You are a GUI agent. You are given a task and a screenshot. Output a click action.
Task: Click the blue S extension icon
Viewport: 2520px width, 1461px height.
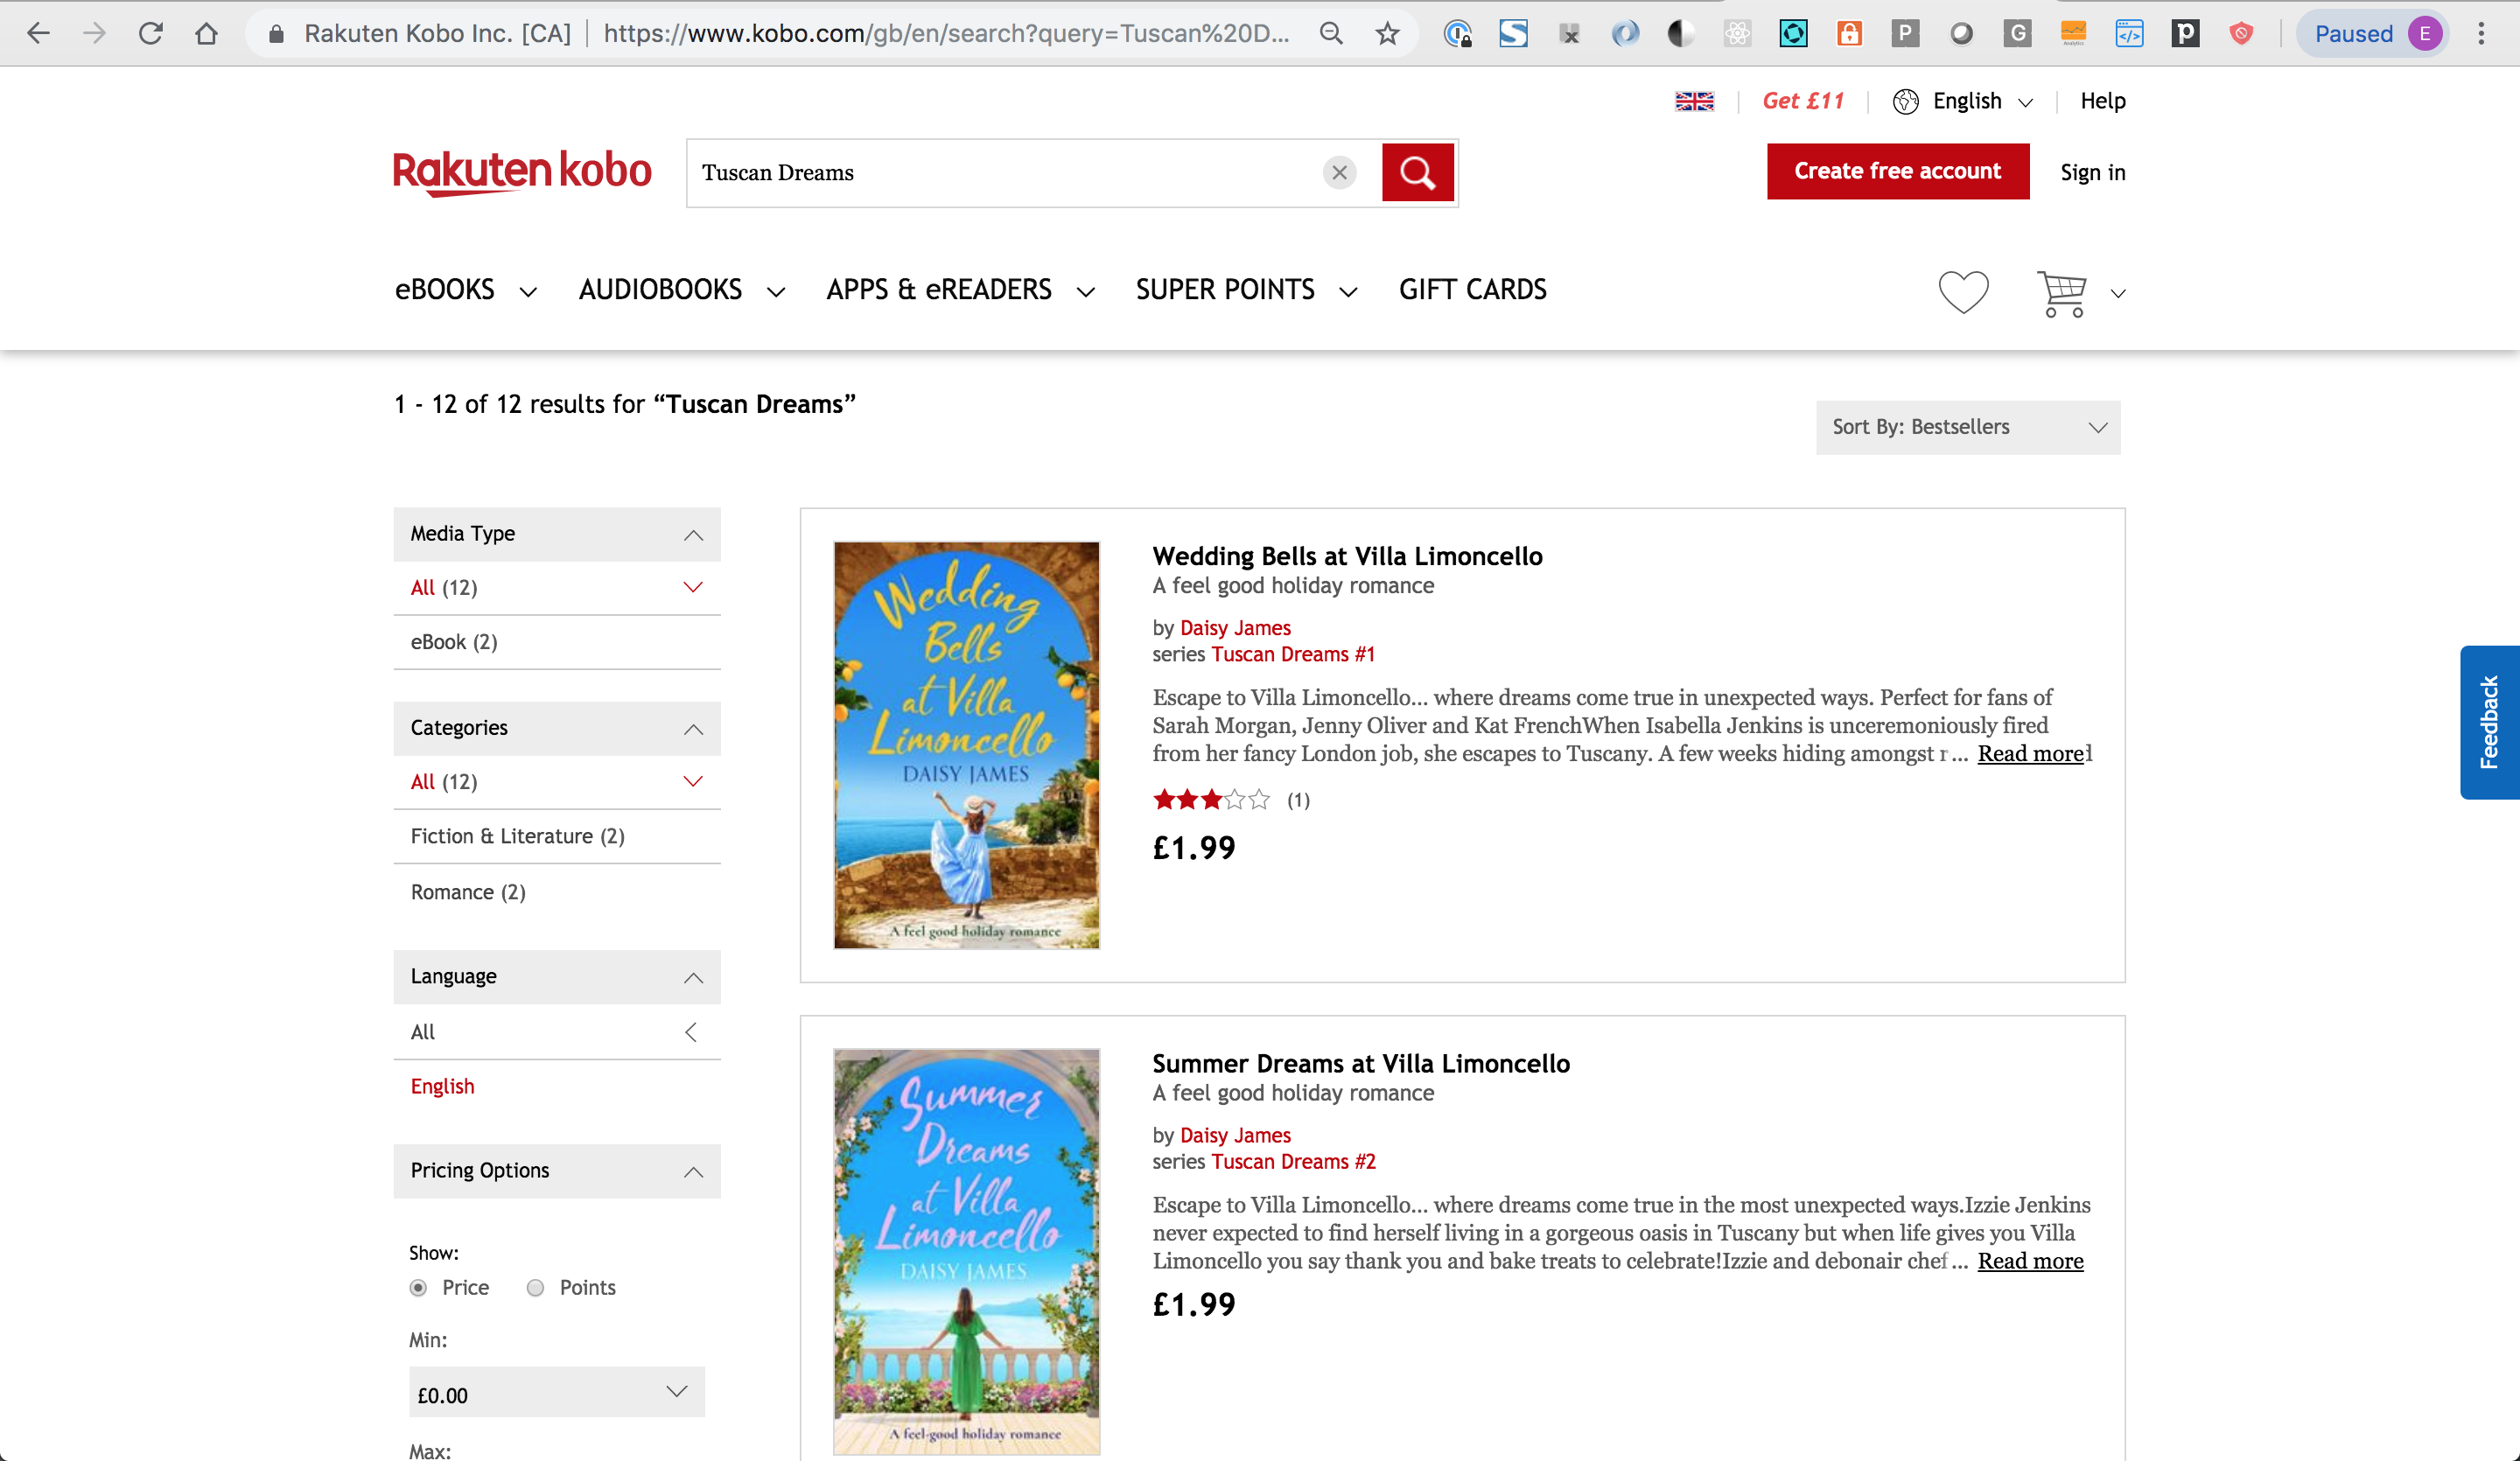click(x=1513, y=33)
